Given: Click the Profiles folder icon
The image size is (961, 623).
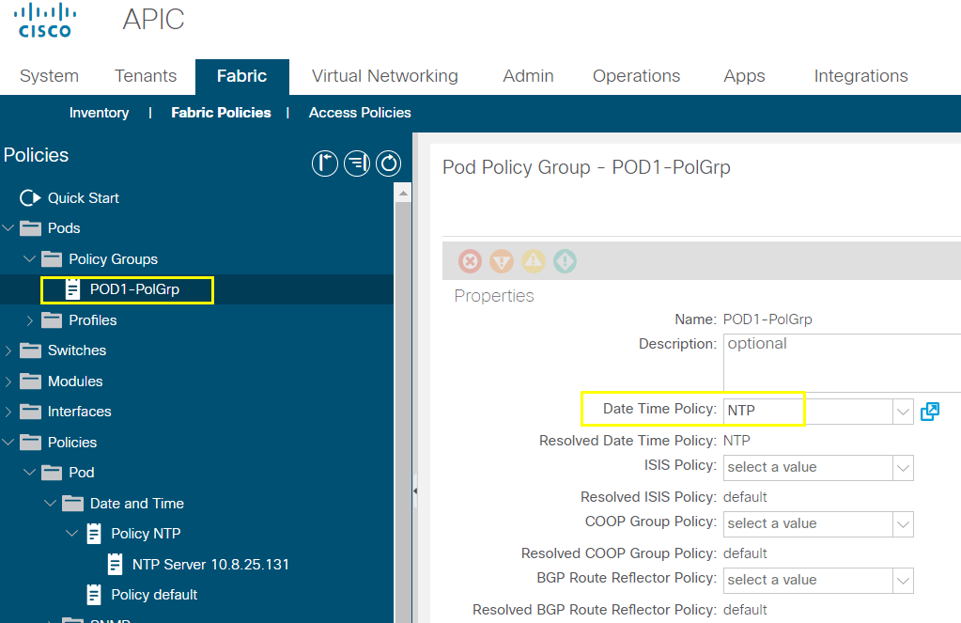Looking at the screenshot, I should click(x=52, y=320).
